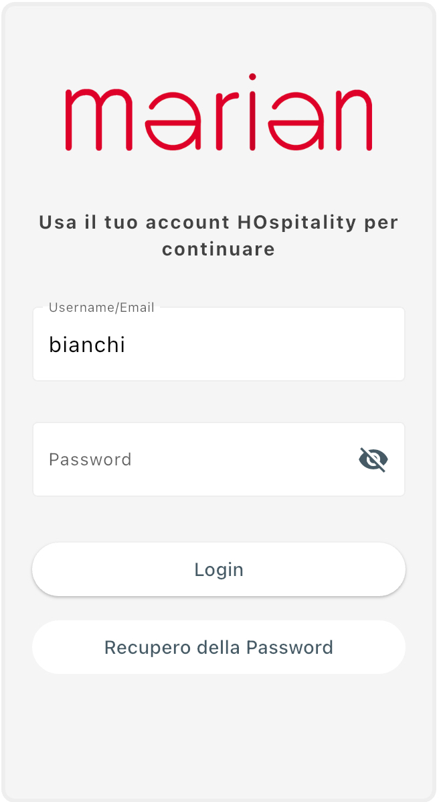Click the text "bianchi" in the username field

87,345
